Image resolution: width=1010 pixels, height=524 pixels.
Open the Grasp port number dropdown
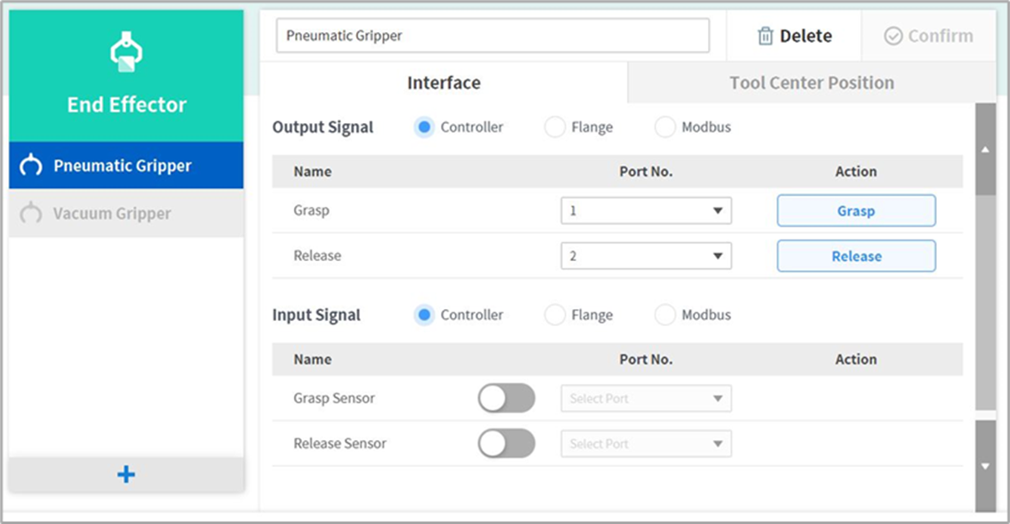pyautogui.click(x=646, y=211)
